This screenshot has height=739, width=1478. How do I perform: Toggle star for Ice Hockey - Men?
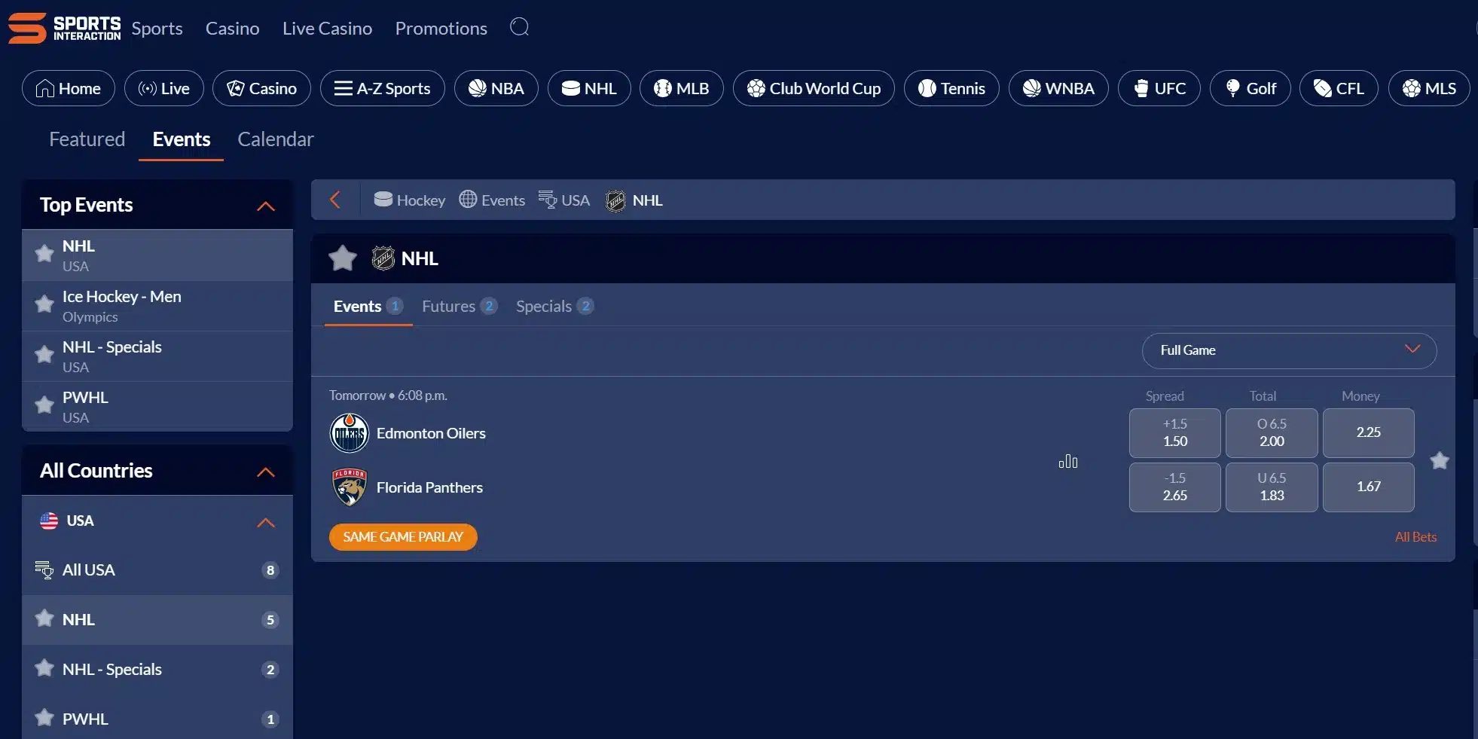click(x=44, y=304)
